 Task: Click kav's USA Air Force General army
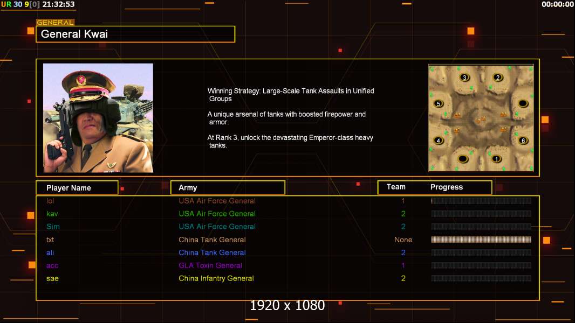[x=217, y=214]
